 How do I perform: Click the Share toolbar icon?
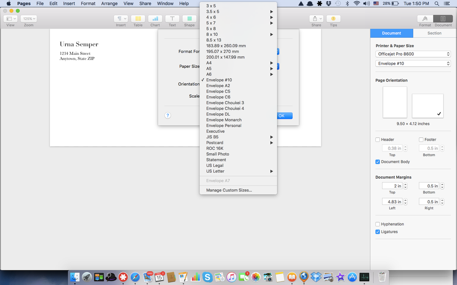316,19
